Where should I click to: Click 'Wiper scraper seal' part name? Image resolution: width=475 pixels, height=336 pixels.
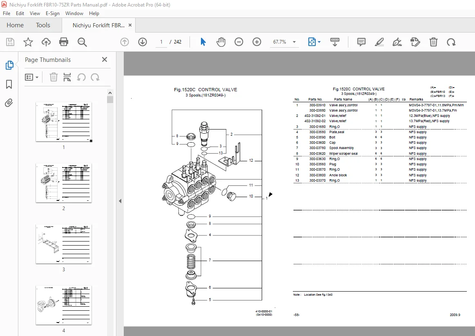click(x=343, y=154)
